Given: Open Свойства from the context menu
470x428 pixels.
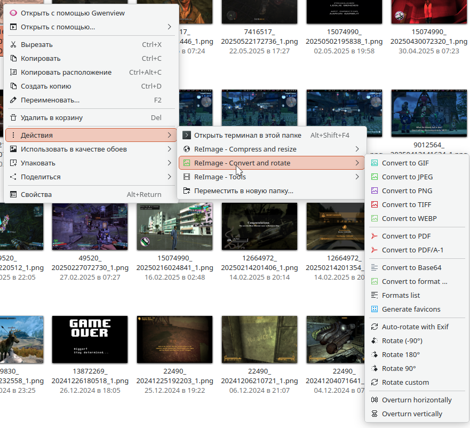Looking at the screenshot, I should point(91,194).
